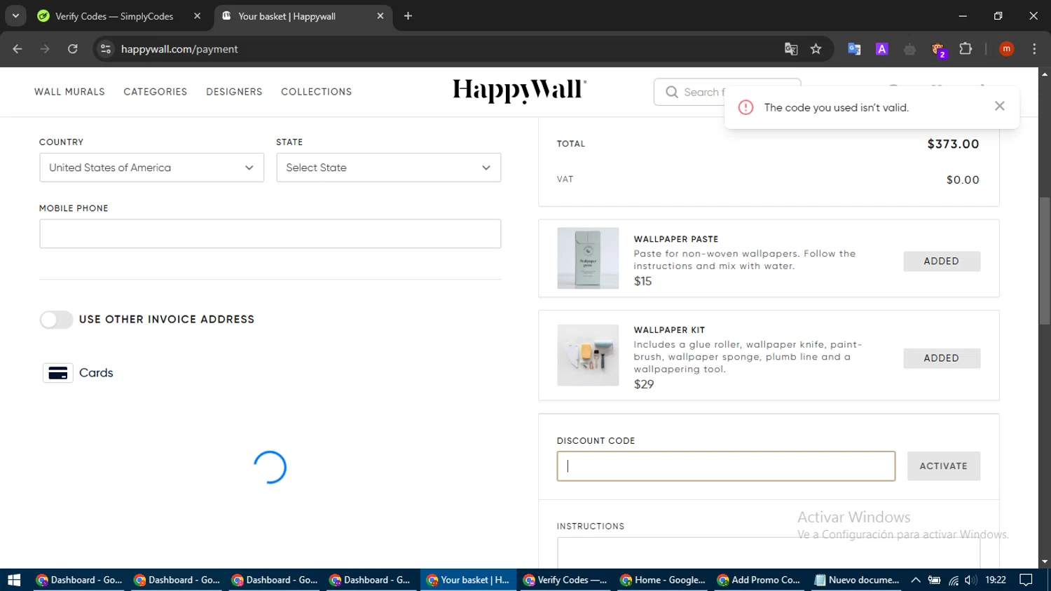The image size is (1051, 591).
Task: Open site information icon in address bar
Action: pos(106,49)
